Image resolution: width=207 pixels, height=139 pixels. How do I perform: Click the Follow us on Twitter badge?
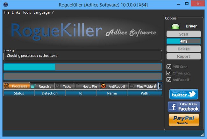184,94
